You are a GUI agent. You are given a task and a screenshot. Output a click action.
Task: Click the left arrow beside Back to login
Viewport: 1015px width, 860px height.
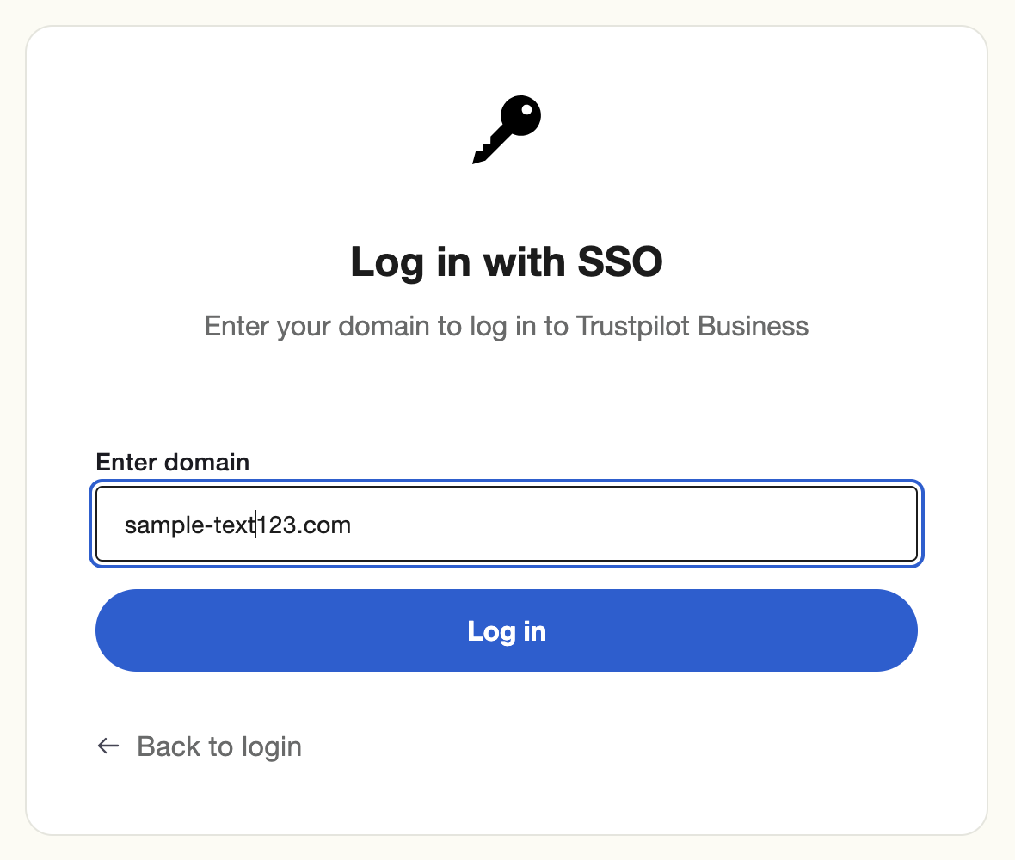[108, 746]
